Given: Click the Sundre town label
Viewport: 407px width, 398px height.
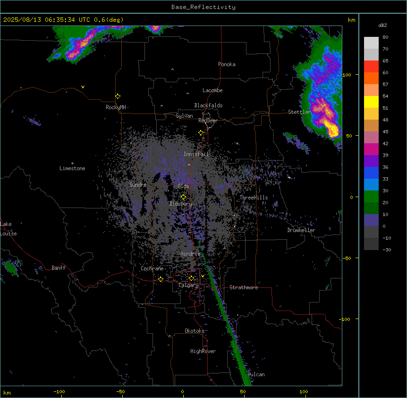Looking at the screenshot, I should point(138,185).
